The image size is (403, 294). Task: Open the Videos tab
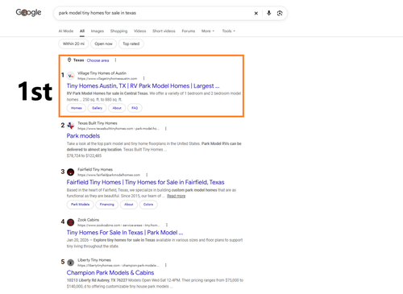(140, 31)
